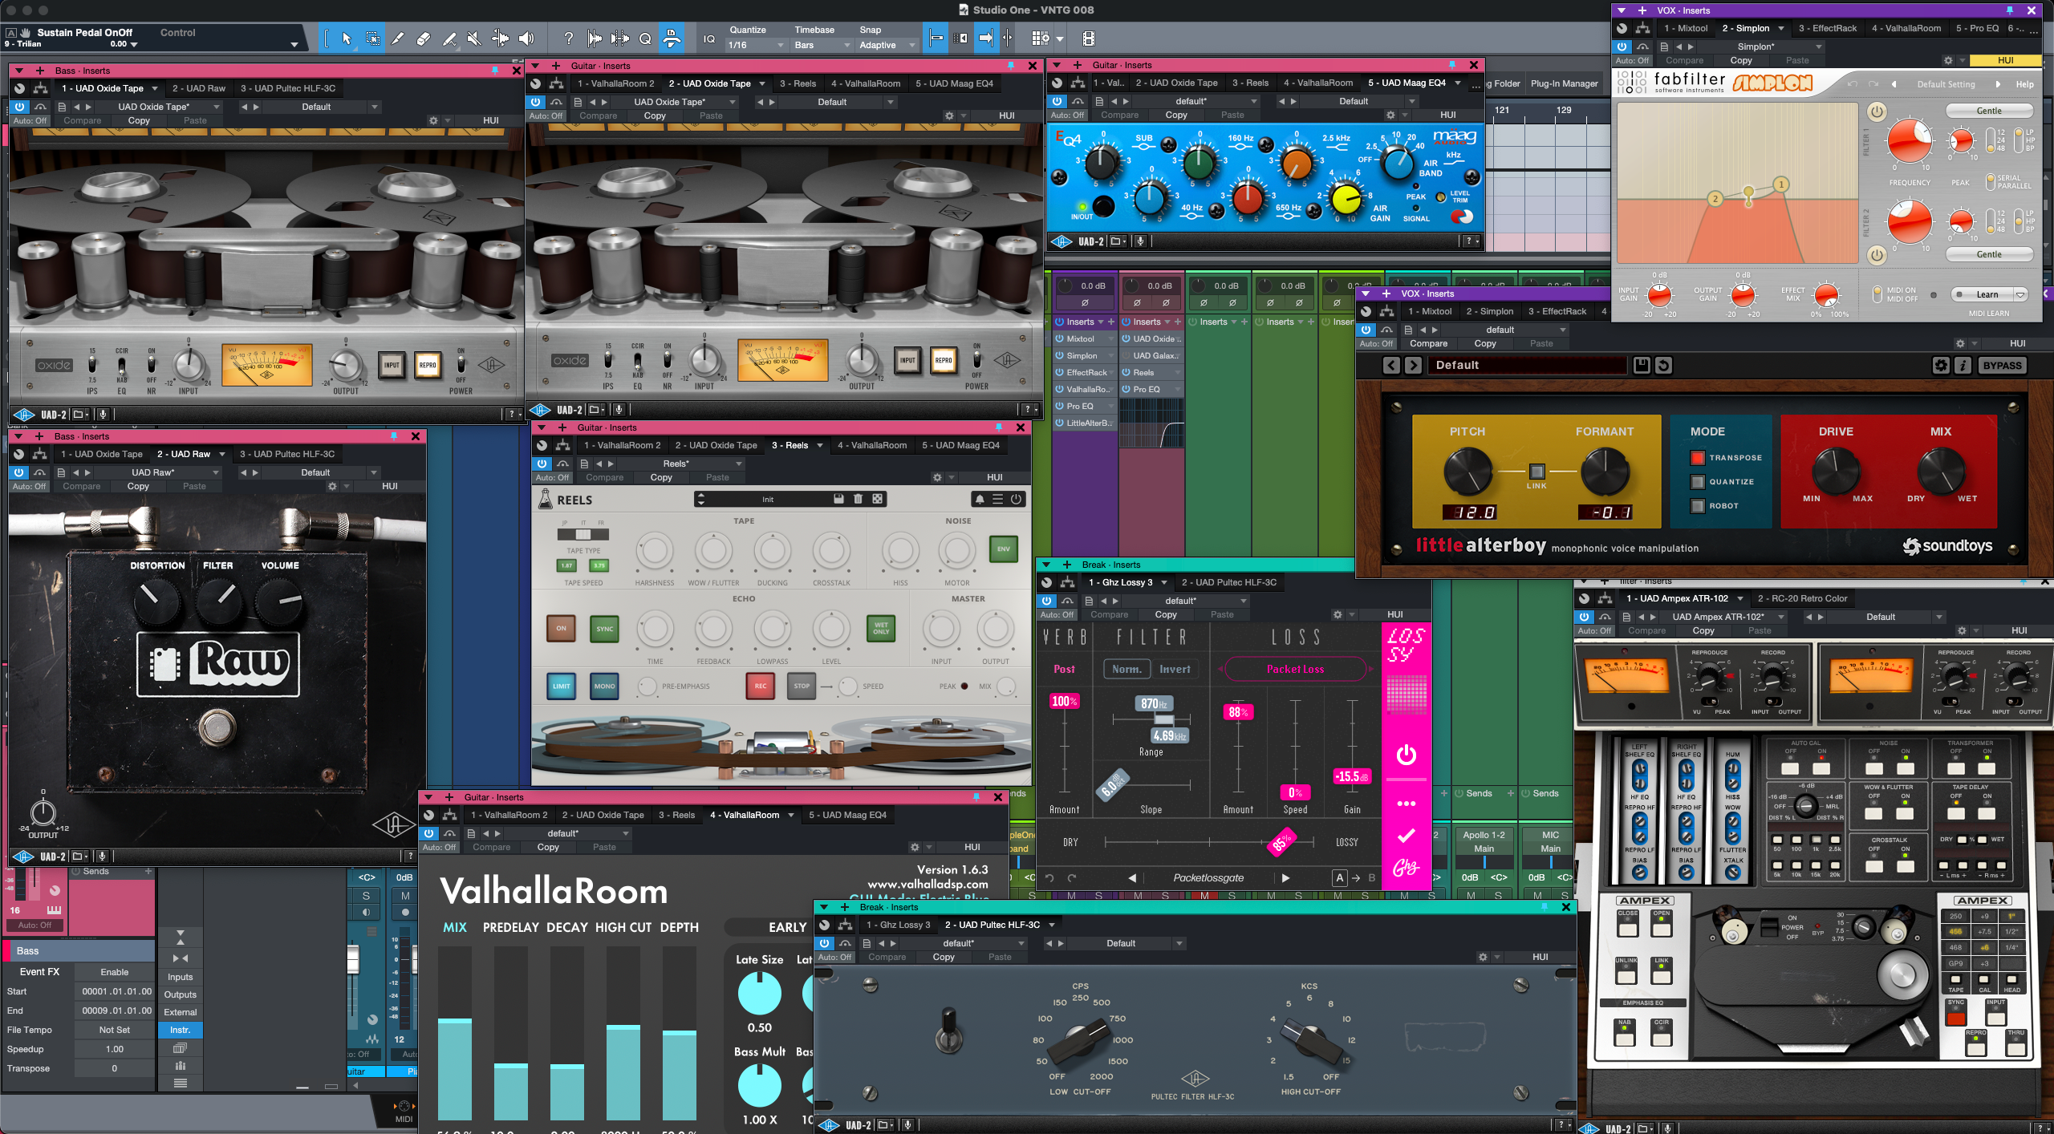Click the Lossy Packet Loss mode button

pos(1295,669)
